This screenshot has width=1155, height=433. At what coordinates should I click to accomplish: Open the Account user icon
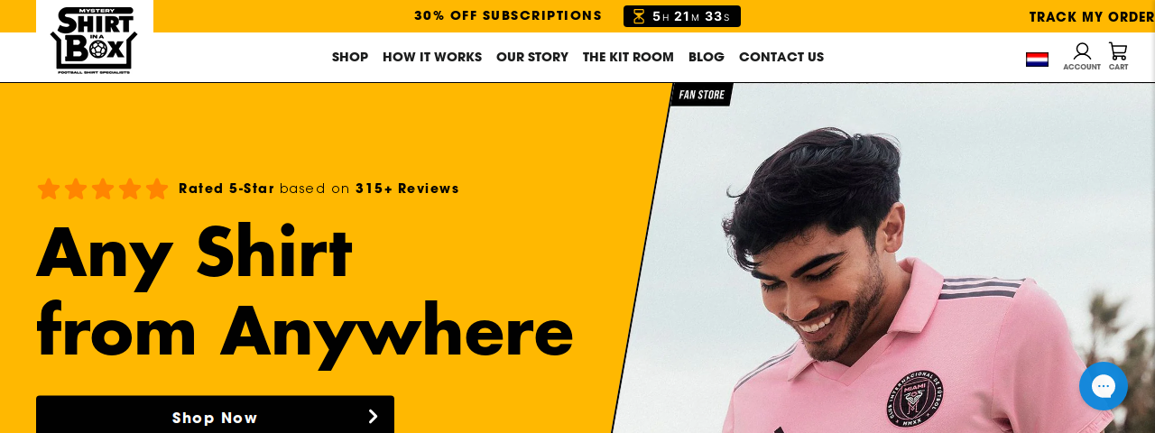(1082, 57)
